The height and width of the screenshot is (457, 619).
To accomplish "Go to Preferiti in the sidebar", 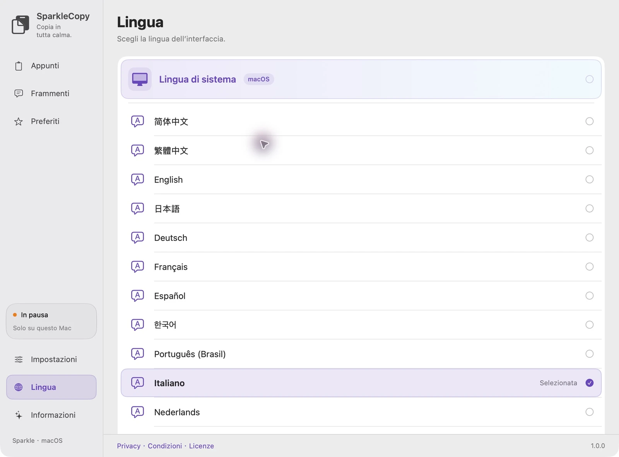I will point(51,121).
